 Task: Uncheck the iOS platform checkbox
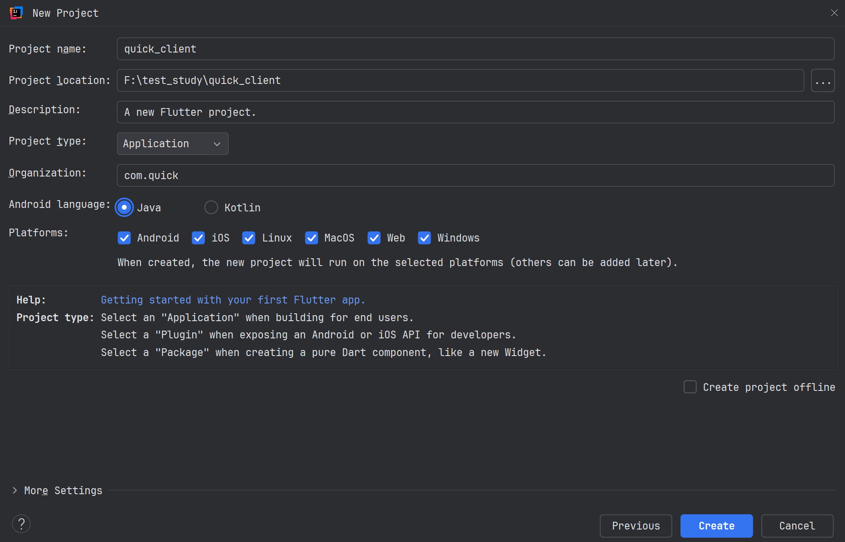198,238
